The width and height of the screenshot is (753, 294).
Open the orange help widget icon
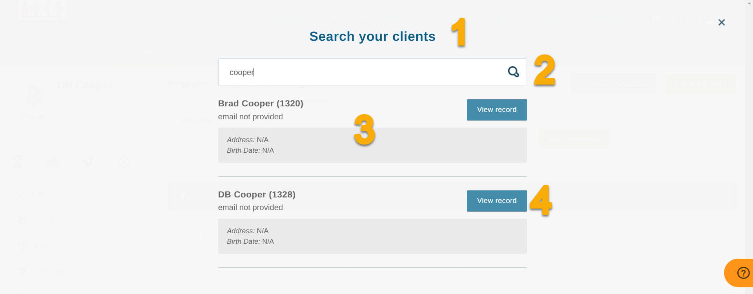click(x=743, y=273)
